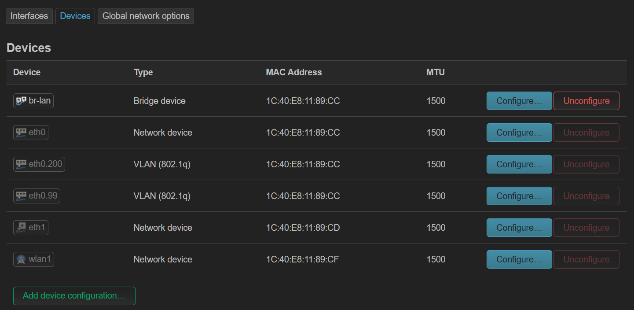634x310 pixels.
Task: Open configuration for eth1
Action: click(519, 228)
